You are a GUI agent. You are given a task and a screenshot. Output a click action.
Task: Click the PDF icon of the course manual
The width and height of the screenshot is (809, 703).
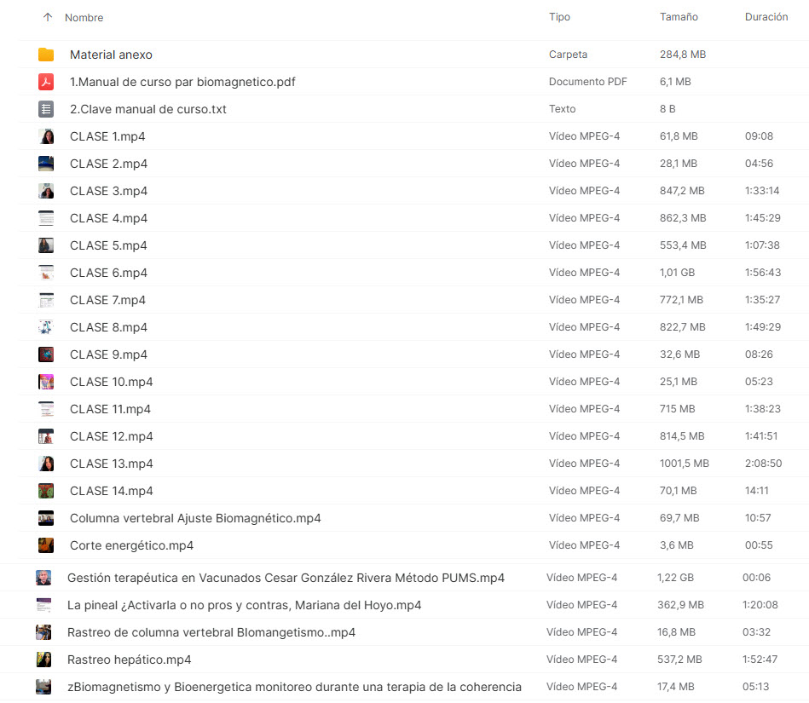(46, 82)
